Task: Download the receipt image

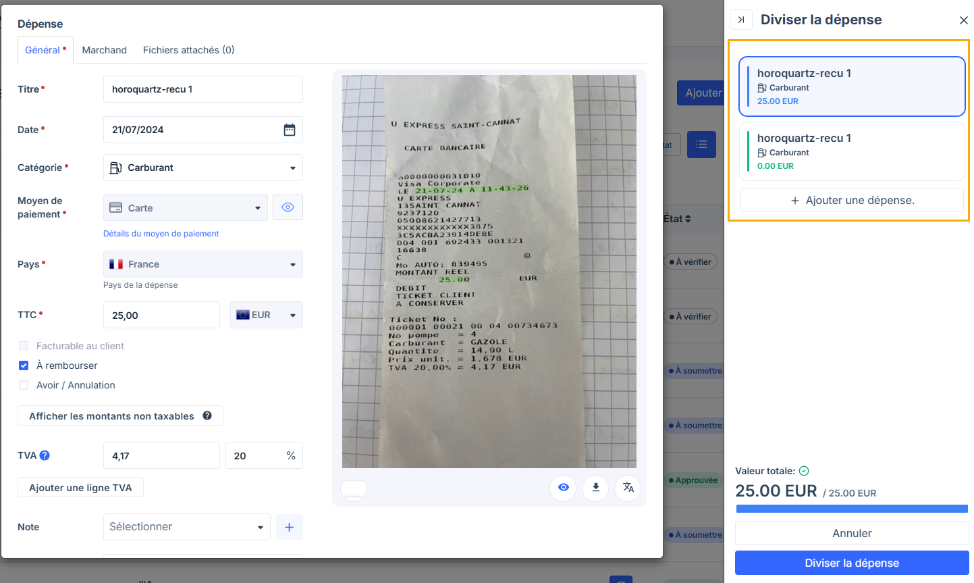Action: [595, 487]
